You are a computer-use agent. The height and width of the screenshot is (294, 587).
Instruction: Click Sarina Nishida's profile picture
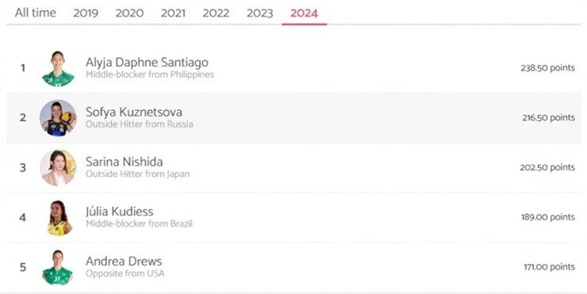click(x=58, y=167)
